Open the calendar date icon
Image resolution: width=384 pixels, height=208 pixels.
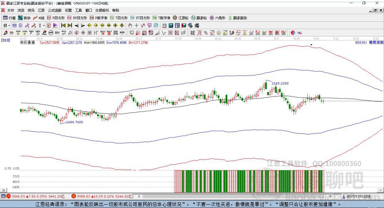click(x=164, y=26)
